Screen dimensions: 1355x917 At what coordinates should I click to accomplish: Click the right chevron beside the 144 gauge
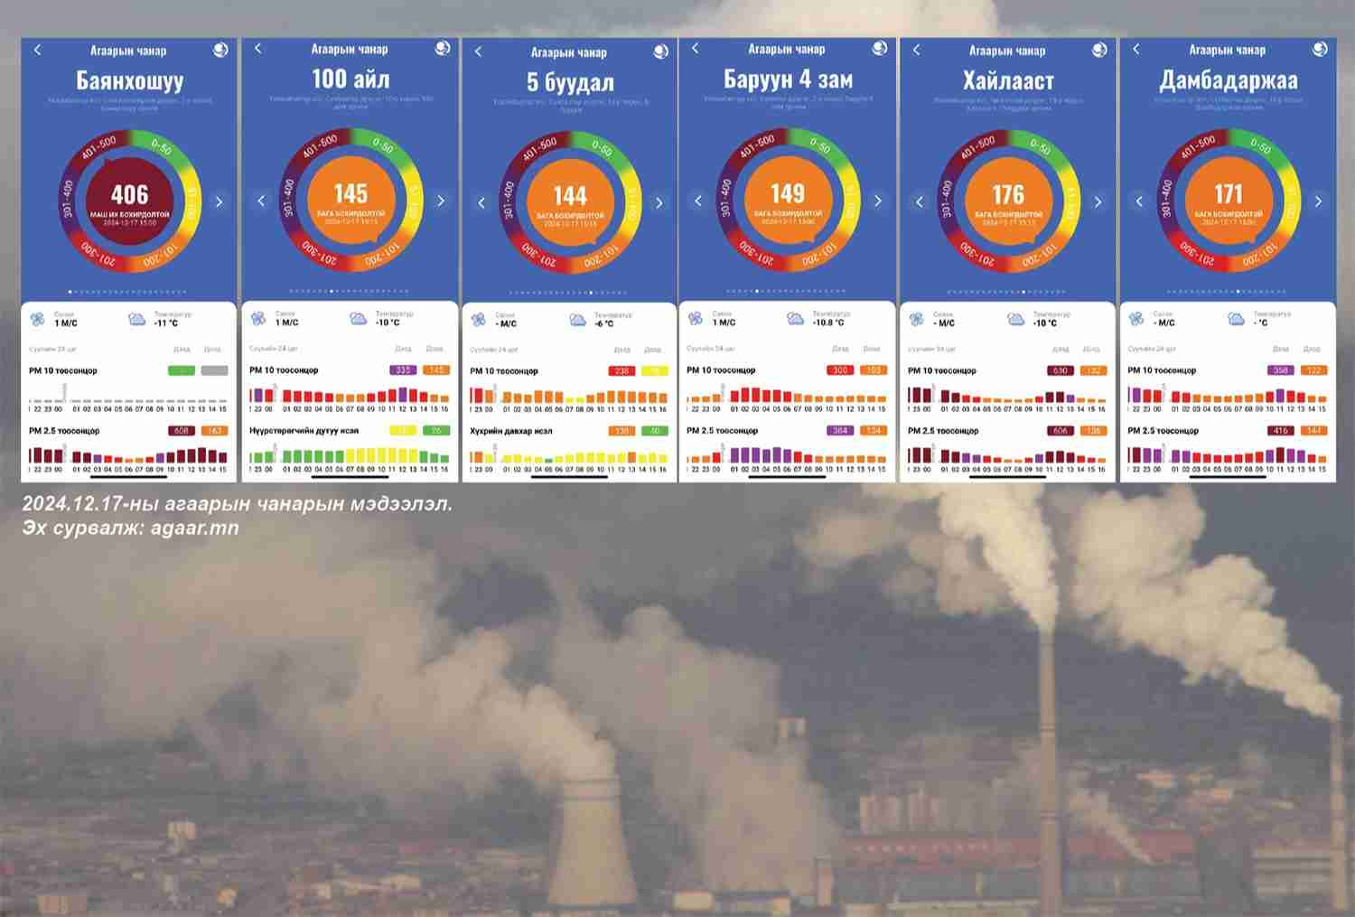[659, 202]
